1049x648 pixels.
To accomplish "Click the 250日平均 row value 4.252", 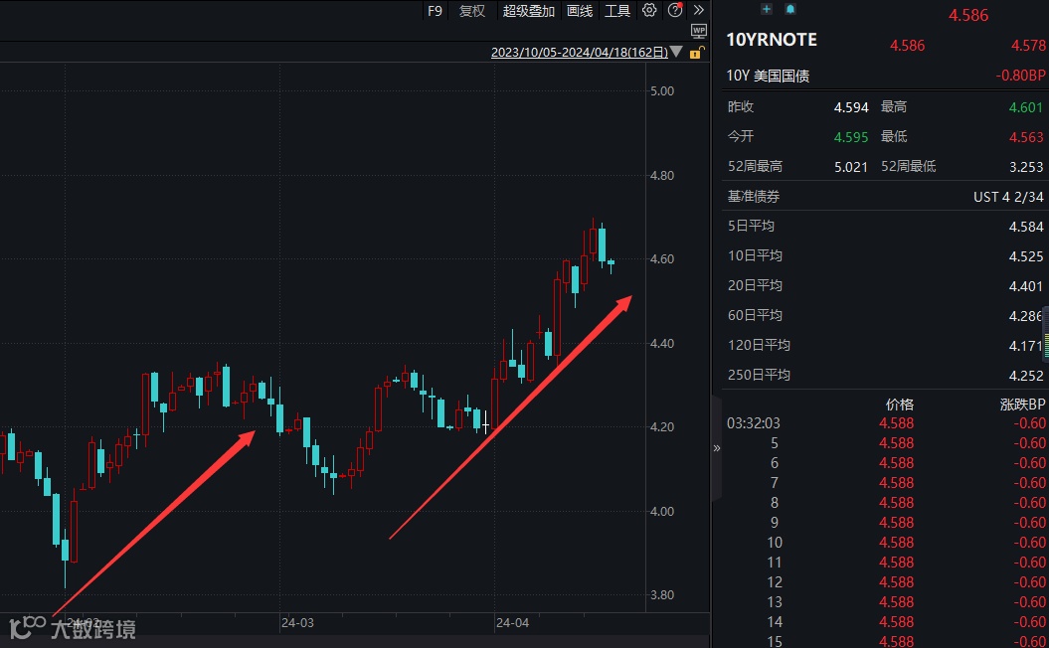I will (x=1026, y=376).
